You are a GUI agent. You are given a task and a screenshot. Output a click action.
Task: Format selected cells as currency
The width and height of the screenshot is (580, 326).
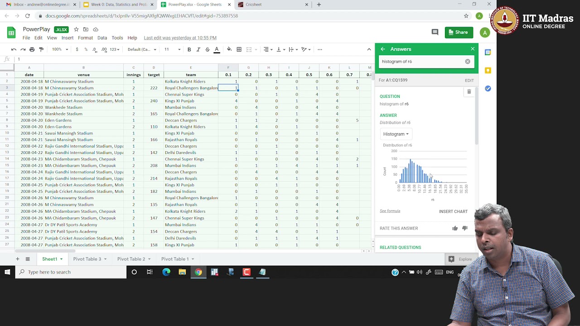(x=77, y=49)
